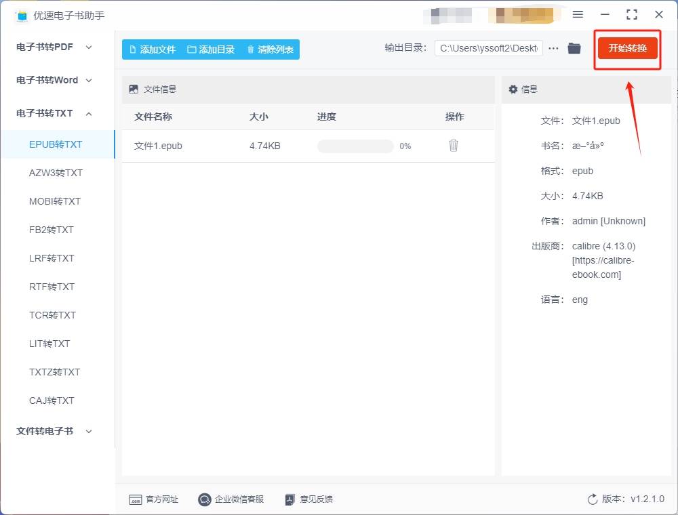The width and height of the screenshot is (678, 515).
Task: Select CAJ转TXT in the sidebar
Action: [52, 401]
